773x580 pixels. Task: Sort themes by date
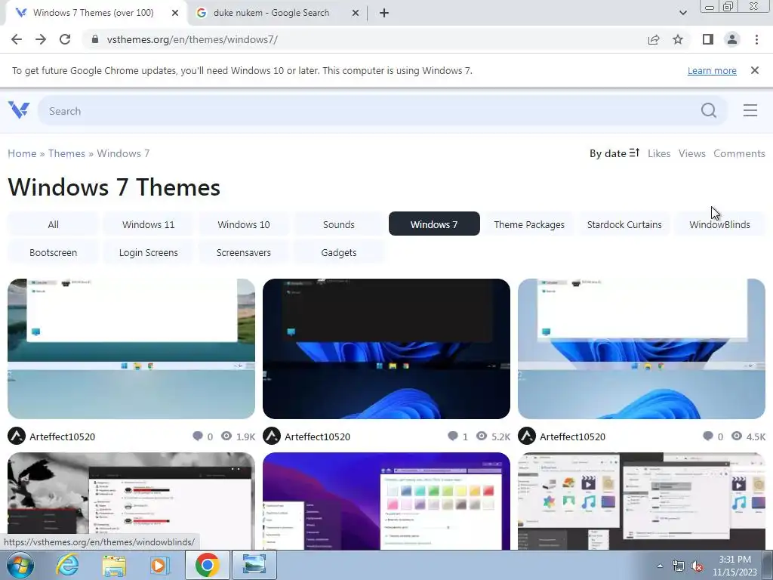(614, 153)
